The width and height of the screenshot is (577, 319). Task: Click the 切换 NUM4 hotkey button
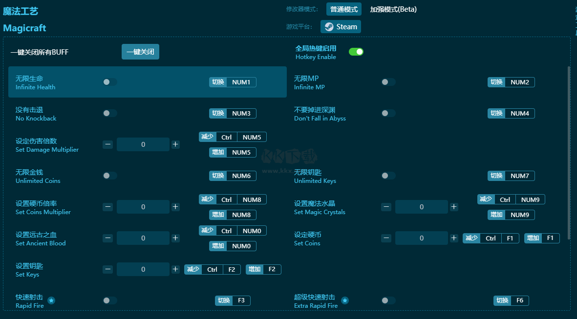pos(511,113)
